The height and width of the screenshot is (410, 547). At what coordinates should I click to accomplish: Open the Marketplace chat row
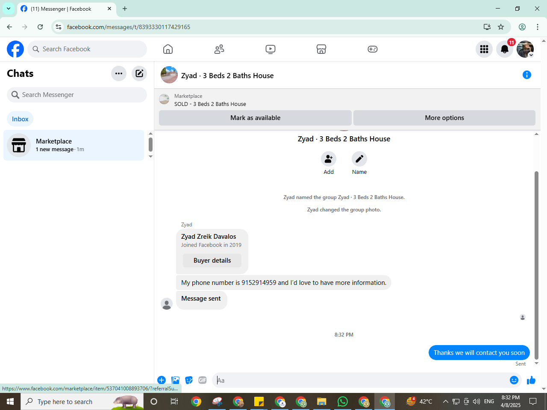[74, 145]
